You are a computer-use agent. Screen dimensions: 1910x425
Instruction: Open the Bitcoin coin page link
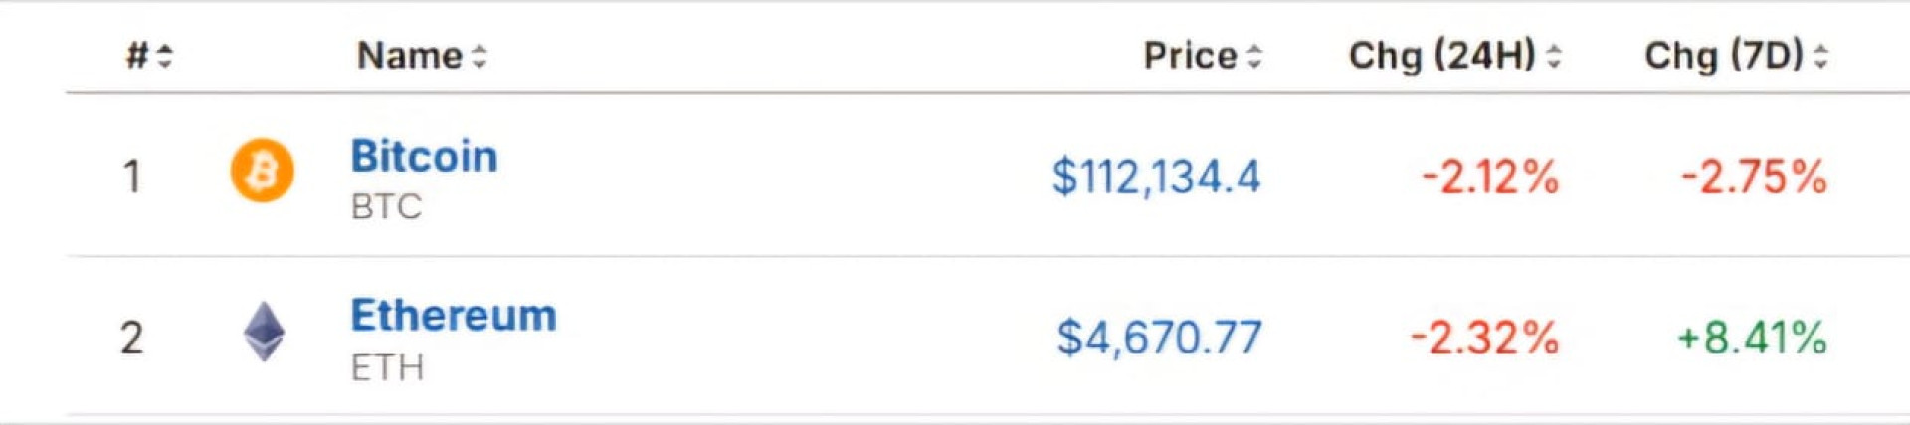(424, 157)
